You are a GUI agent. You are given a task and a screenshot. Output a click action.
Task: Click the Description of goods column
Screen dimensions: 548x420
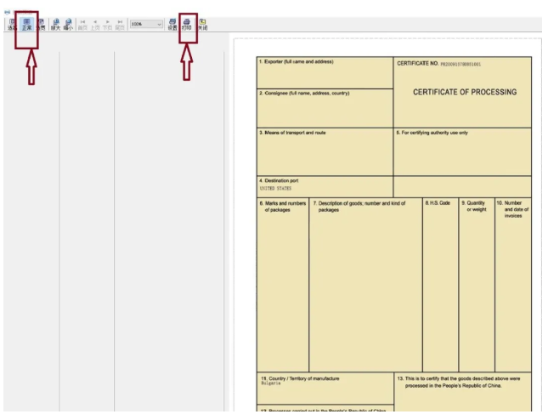point(365,281)
